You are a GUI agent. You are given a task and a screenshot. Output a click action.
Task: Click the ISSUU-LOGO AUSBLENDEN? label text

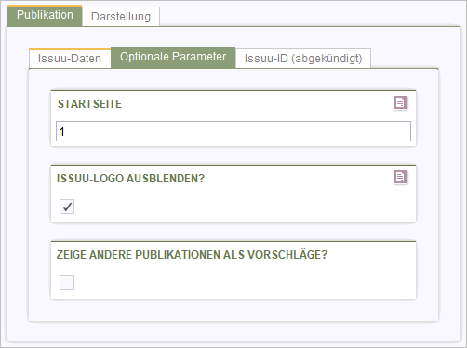click(x=130, y=179)
